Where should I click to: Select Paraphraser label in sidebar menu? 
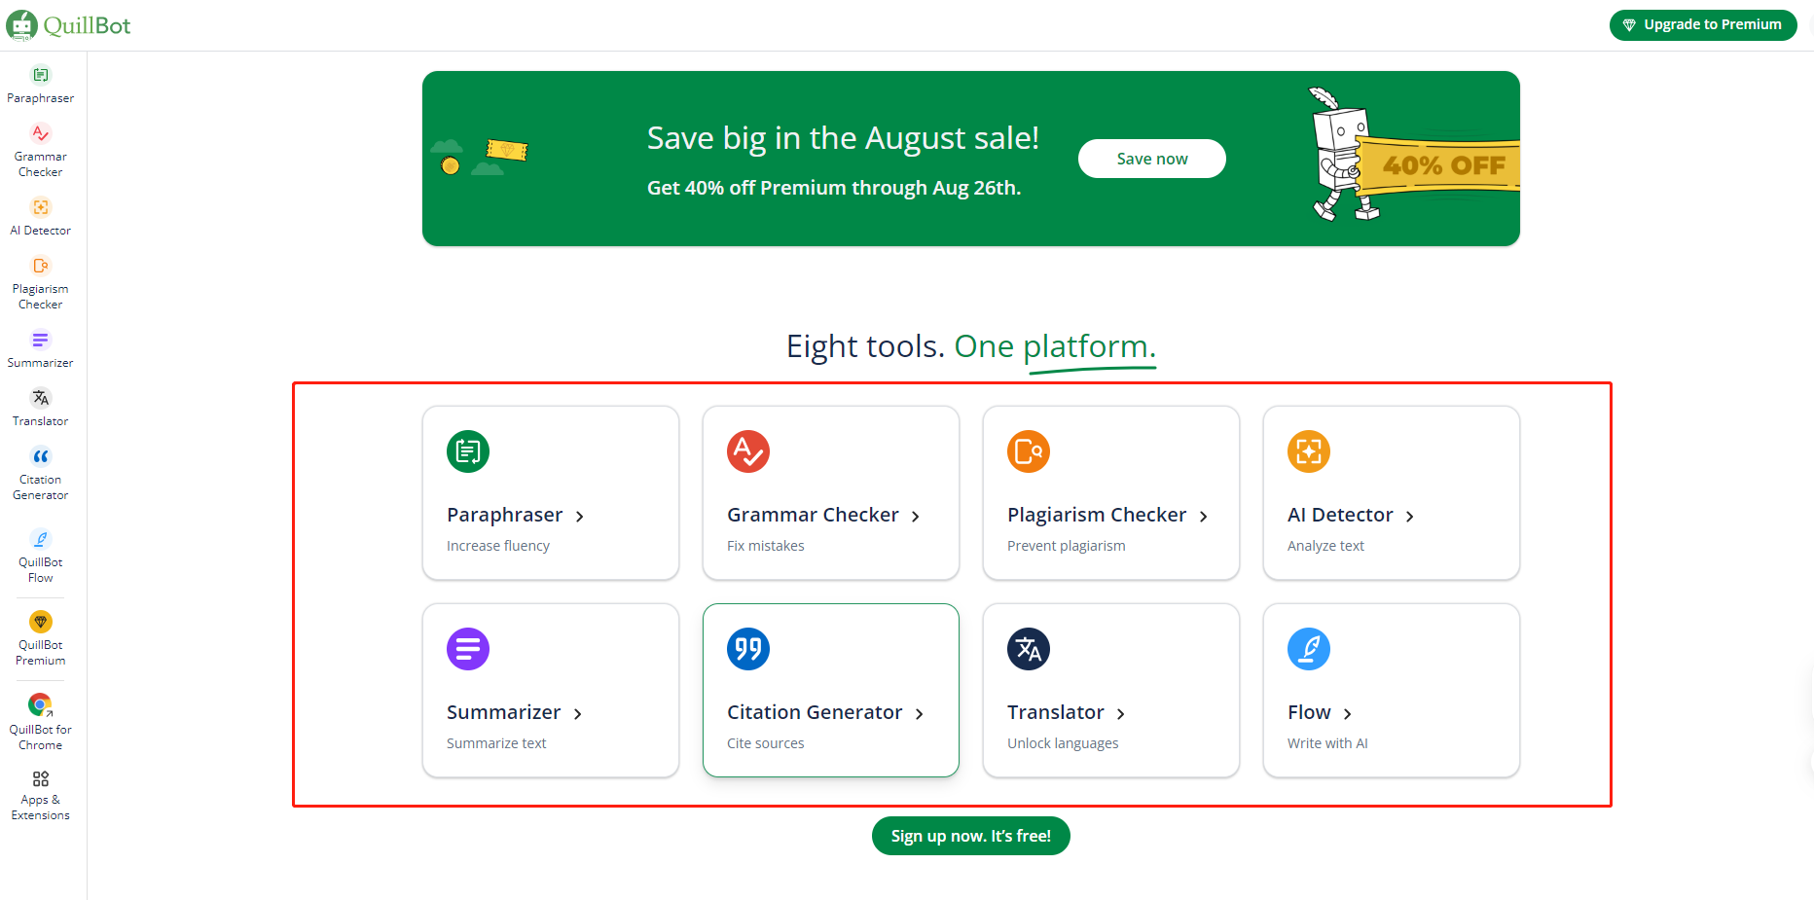pos(41,98)
